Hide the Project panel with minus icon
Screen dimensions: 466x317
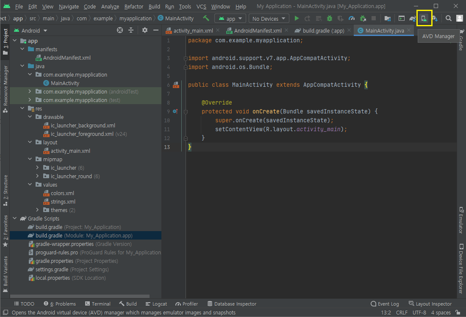(156, 30)
